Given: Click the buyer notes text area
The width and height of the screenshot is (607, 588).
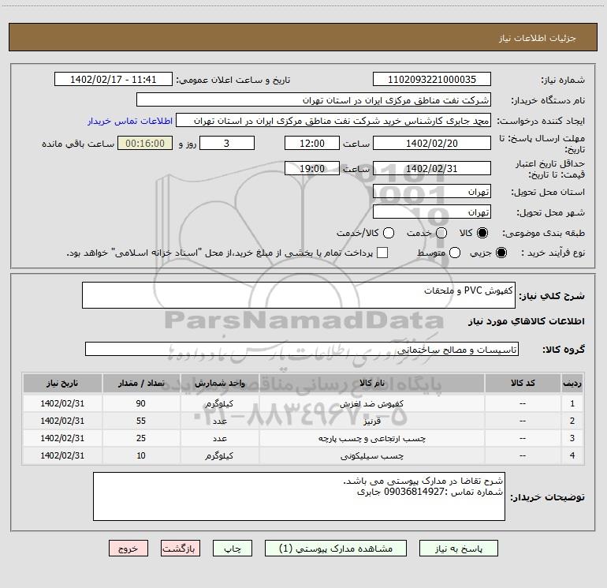Looking at the screenshot, I should pos(299,496).
